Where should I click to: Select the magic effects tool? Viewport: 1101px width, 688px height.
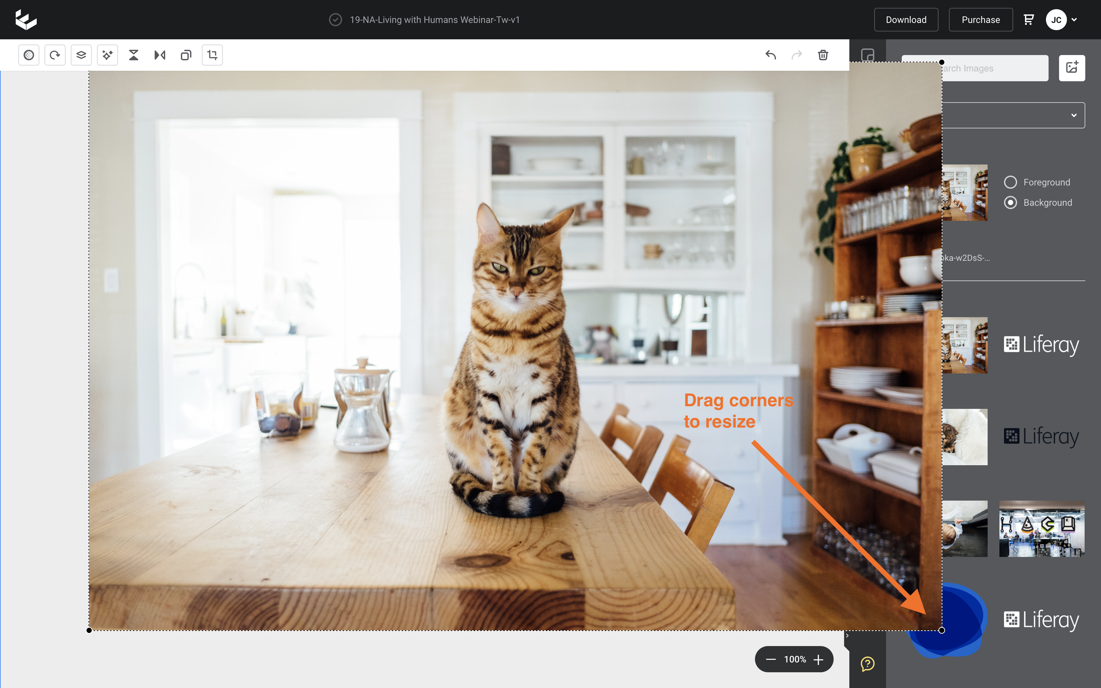(107, 55)
